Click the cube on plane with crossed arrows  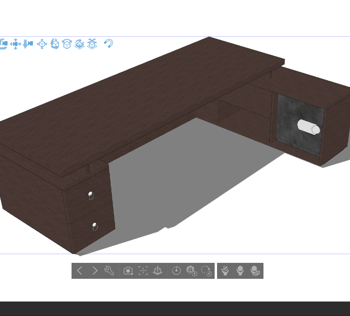click(92, 44)
